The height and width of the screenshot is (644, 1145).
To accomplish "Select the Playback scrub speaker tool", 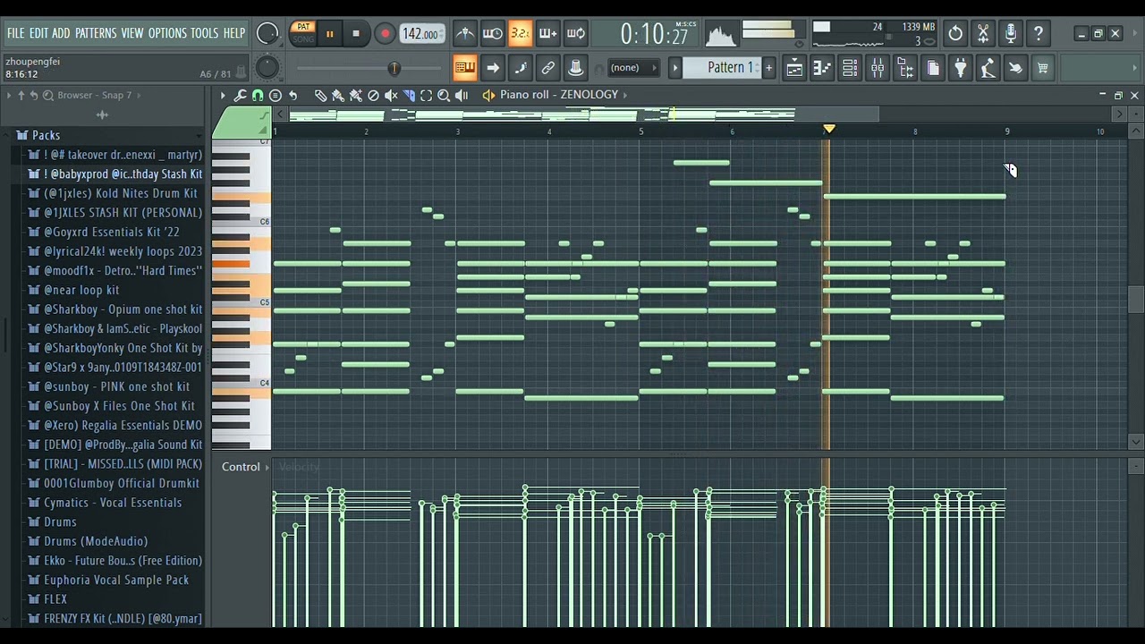I will pos(462,95).
